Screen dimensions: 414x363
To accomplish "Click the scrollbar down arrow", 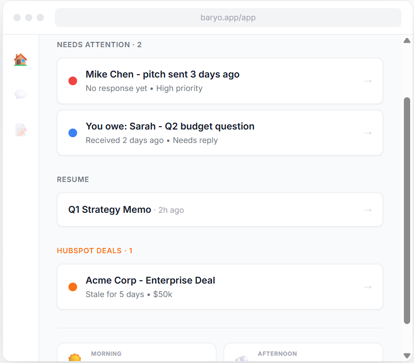I will (407, 356).
